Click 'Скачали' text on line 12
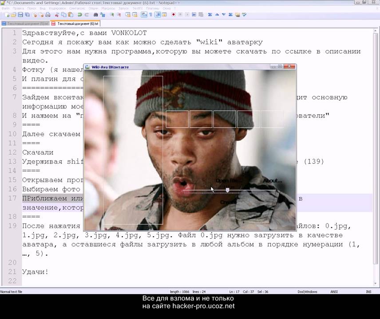Screen dimensions: 380x319 [38, 152]
